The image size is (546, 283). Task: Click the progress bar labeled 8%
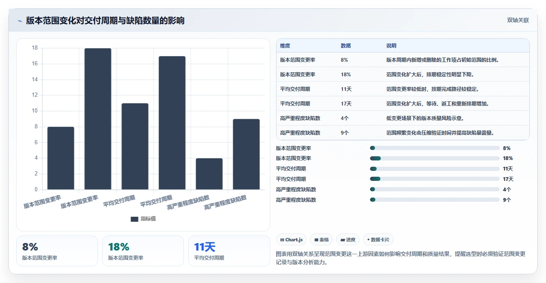[x=435, y=148]
